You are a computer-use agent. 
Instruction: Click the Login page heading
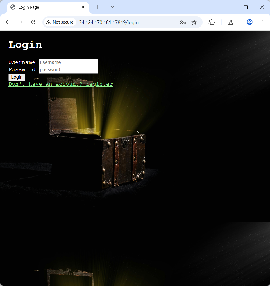pos(25,45)
